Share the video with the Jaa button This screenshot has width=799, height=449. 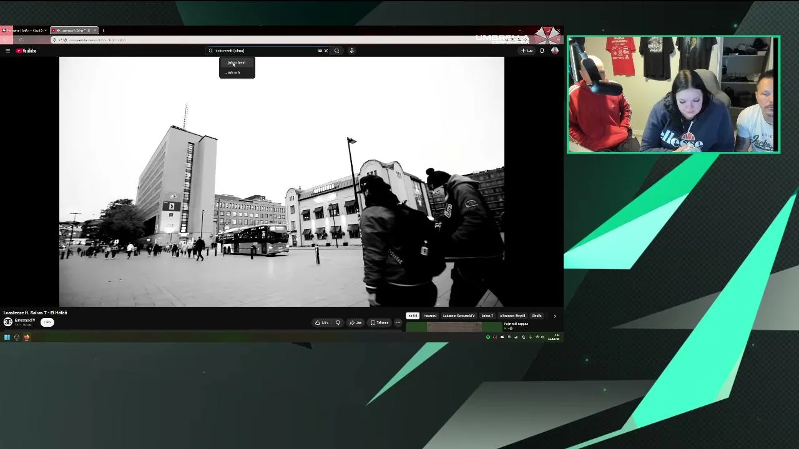[356, 322]
